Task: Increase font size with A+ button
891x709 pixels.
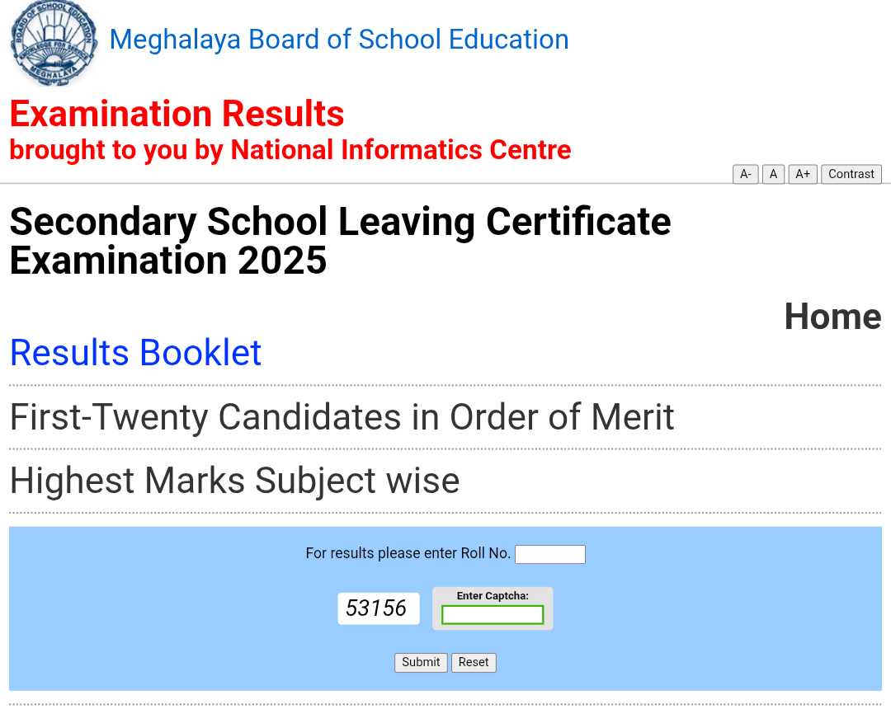Action: tap(803, 174)
